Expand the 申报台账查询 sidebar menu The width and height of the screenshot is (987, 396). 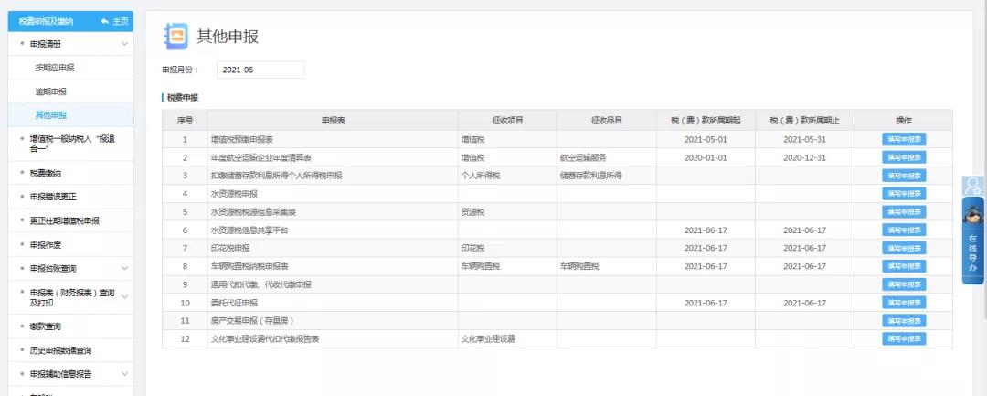(x=124, y=268)
